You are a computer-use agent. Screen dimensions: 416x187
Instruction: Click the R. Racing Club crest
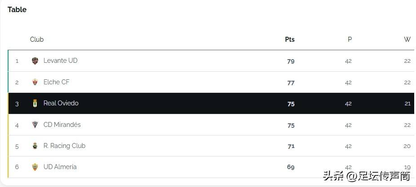[x=35, y=146]
